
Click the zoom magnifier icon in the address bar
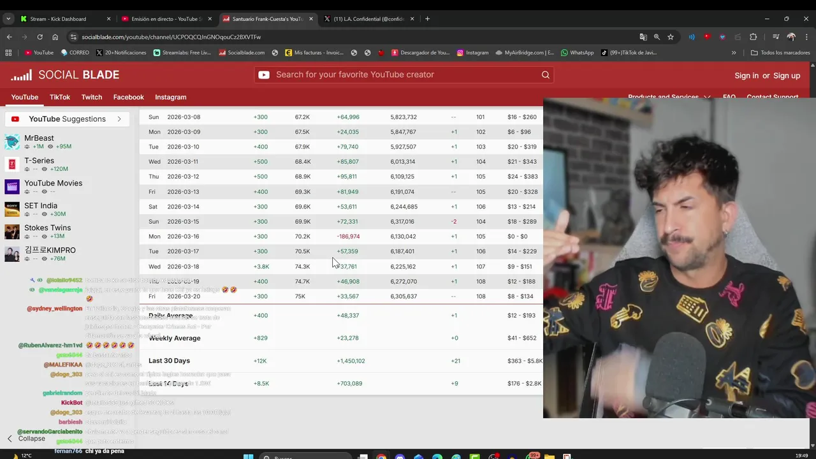[657, 37]
